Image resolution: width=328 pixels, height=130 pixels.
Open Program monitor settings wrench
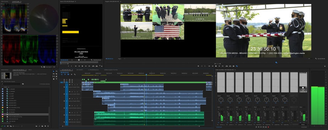(x=316, y=59)
